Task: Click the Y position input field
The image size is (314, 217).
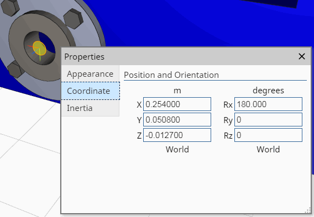Action: point(177,120)
